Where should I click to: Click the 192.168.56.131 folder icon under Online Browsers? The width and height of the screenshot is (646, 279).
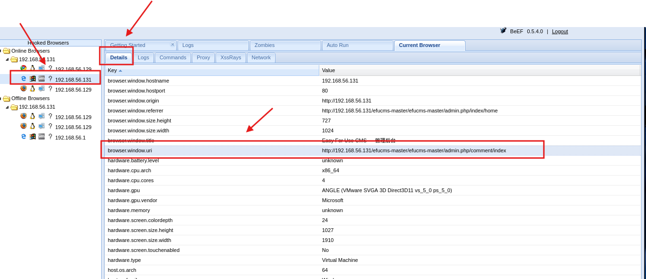[x=14, y=59]
